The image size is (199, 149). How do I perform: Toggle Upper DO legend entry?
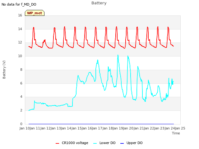[x=131, y=143]
